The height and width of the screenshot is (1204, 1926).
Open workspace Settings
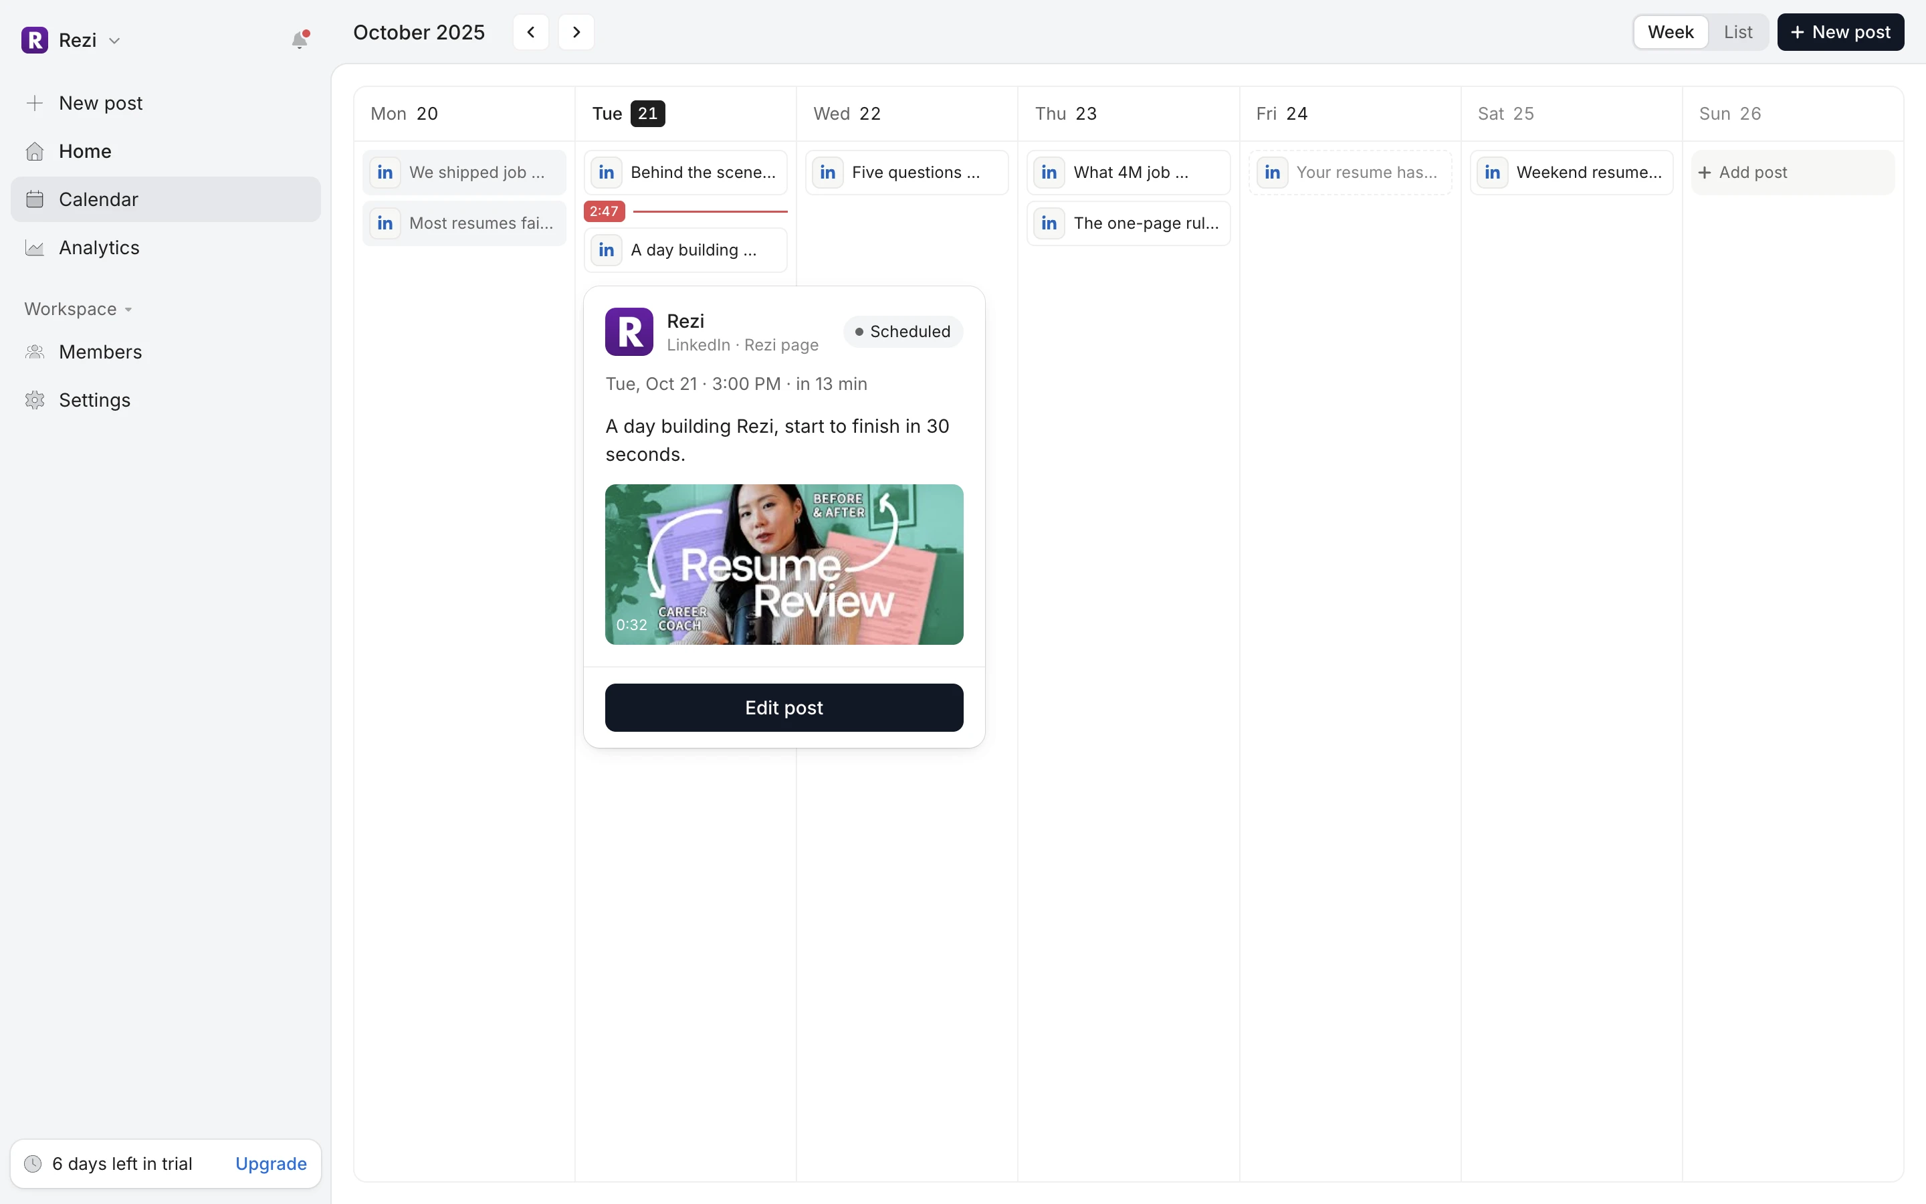pyautogui.click(x=166, y=400)
